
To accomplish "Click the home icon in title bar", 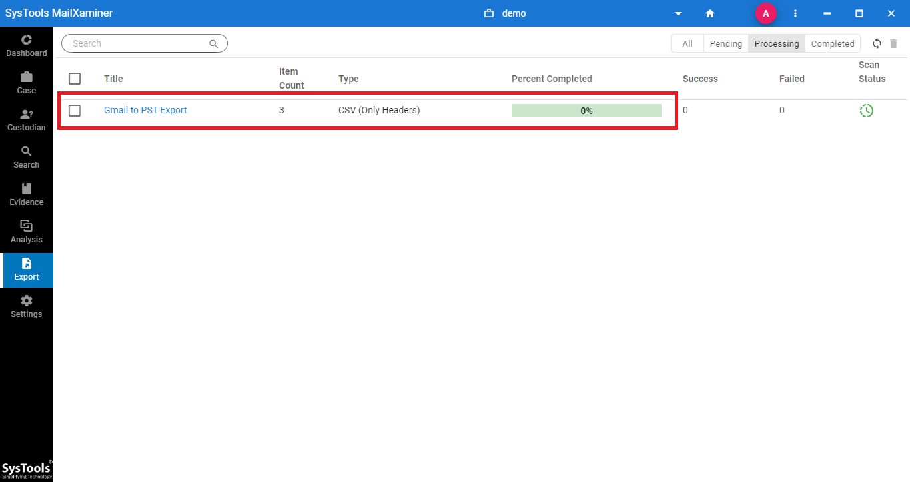I will (x=710, y=13).
